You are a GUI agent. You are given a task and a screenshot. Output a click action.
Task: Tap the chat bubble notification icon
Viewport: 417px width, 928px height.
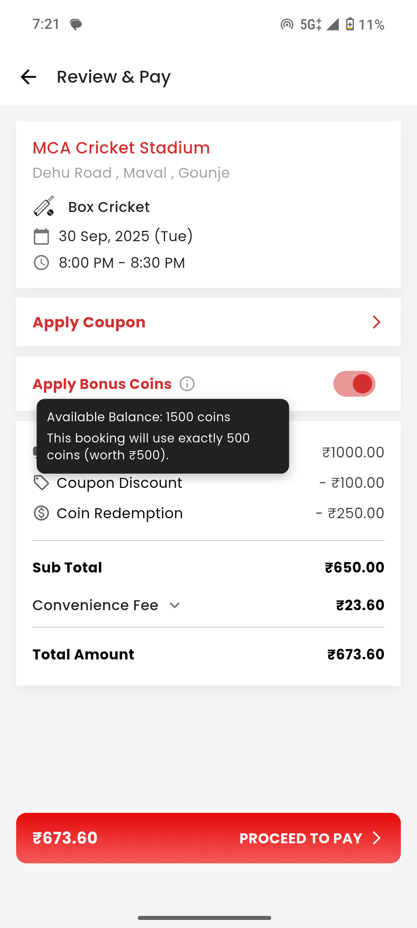(76, 25)
